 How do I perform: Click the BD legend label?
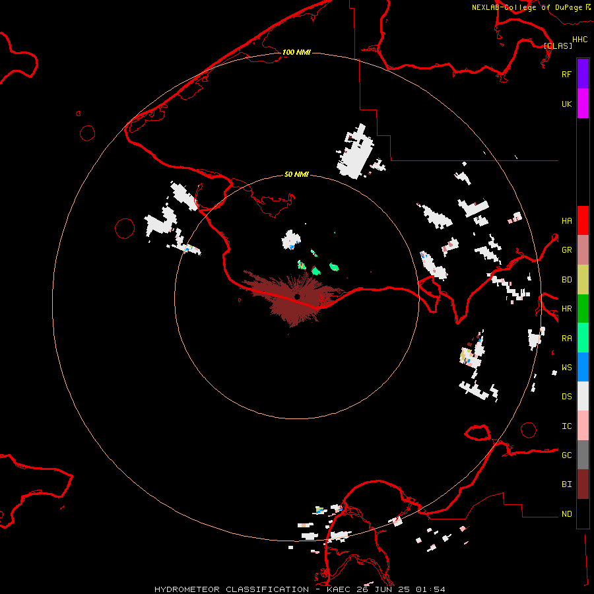point(566,280)
